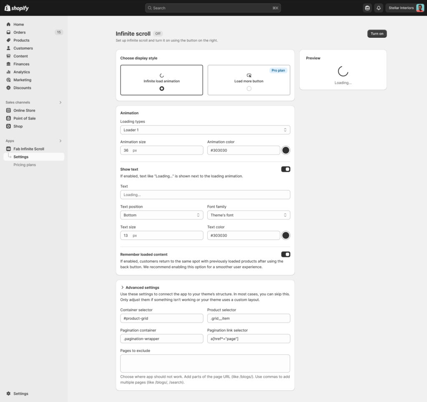Click the Finances bank icon
Image resolution: width=427 pixels, height=402 pixels.
[x=8, y=64]
